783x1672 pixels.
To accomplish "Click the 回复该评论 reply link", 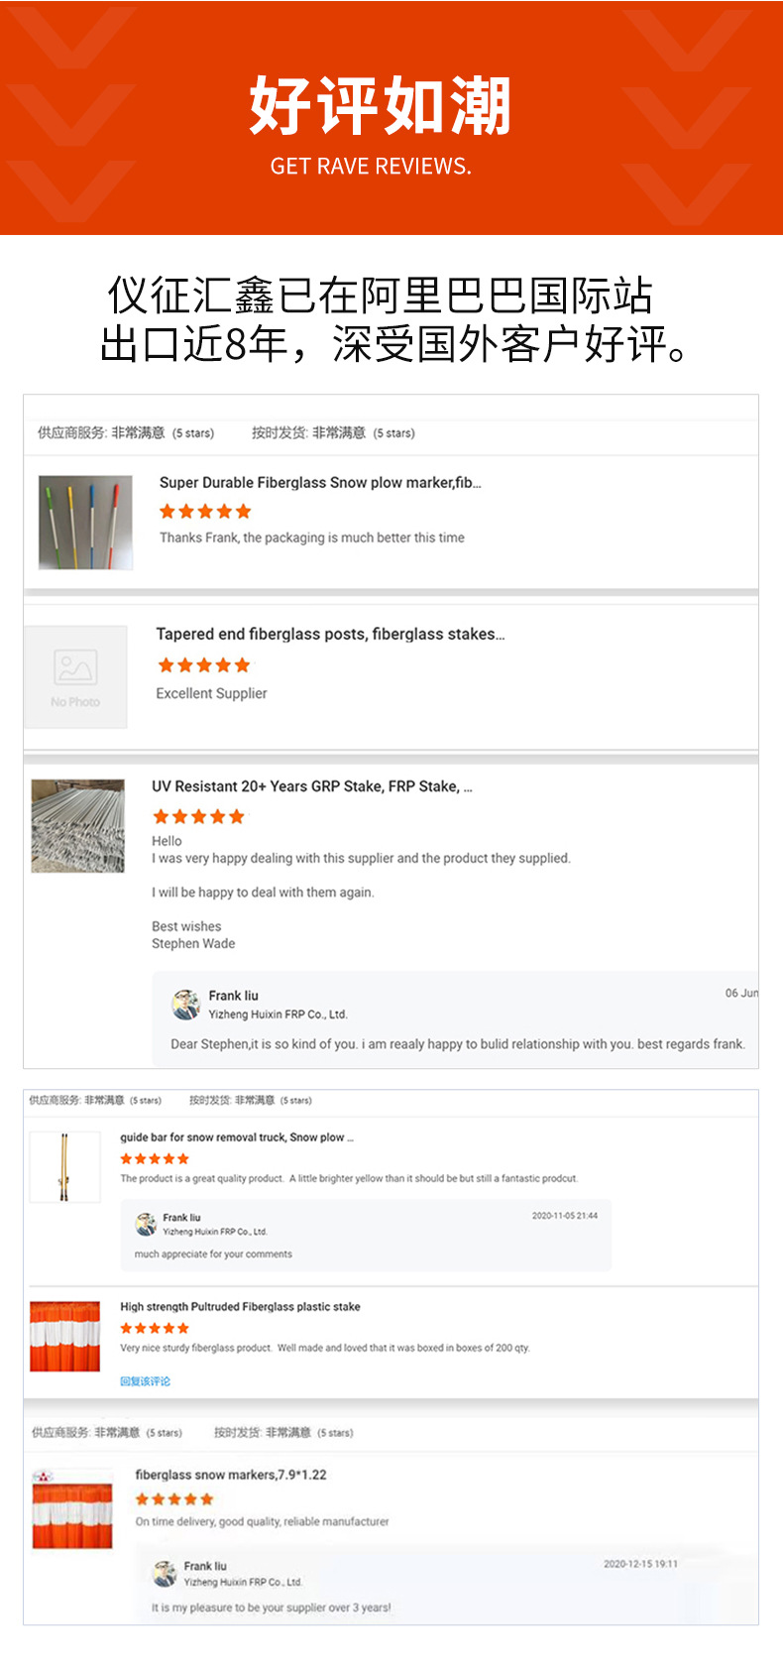I will [x=145, y=1381].
